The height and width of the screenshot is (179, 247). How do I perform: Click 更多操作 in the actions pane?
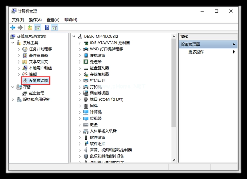pos(196,52)
